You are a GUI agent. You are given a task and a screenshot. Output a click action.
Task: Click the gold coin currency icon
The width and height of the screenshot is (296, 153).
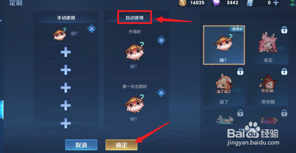(x=183, y=2)
